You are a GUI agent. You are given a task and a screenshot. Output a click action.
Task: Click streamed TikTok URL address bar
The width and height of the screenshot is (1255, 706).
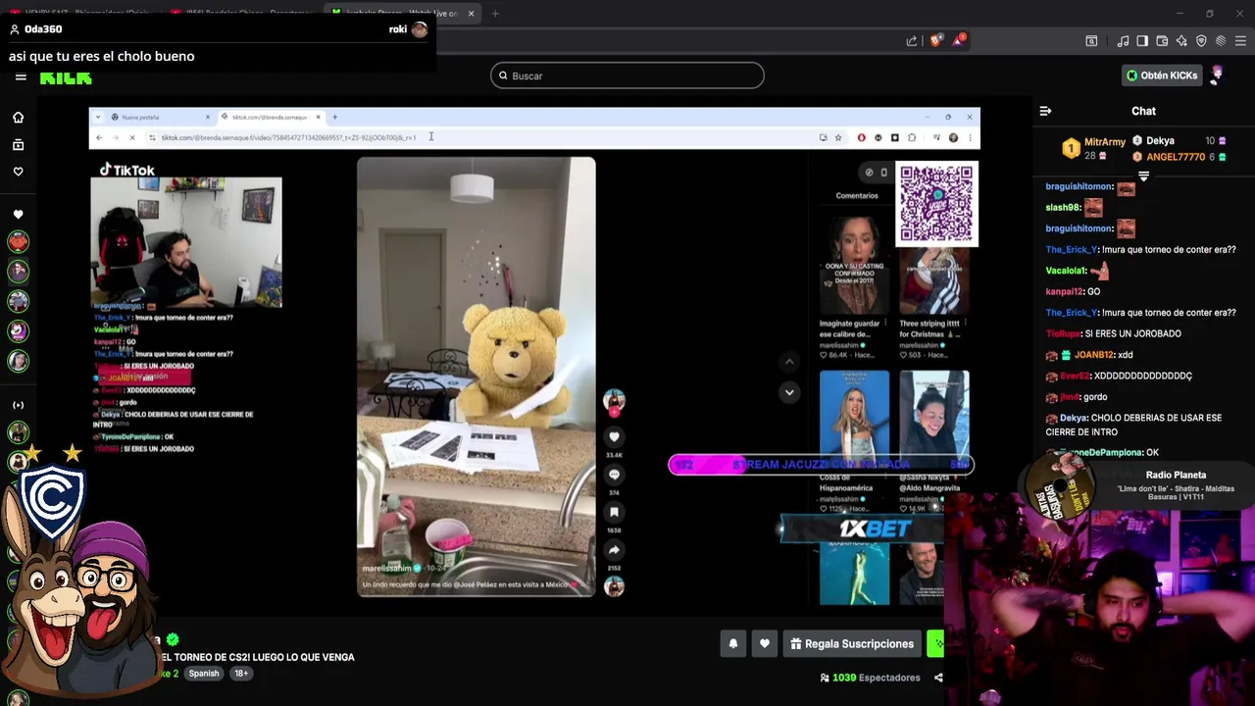[x=480, y=137]
